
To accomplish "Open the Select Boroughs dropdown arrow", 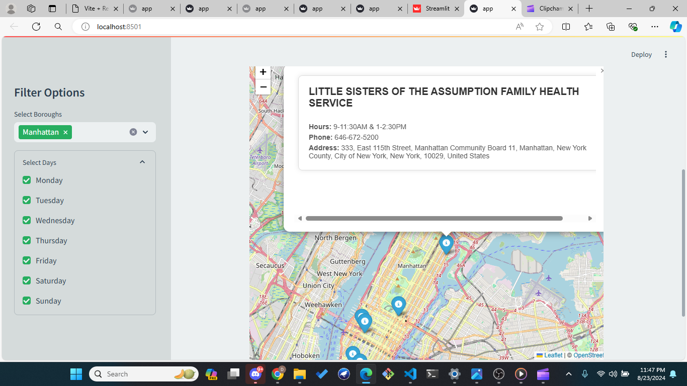I will click(x=145, y=132).
